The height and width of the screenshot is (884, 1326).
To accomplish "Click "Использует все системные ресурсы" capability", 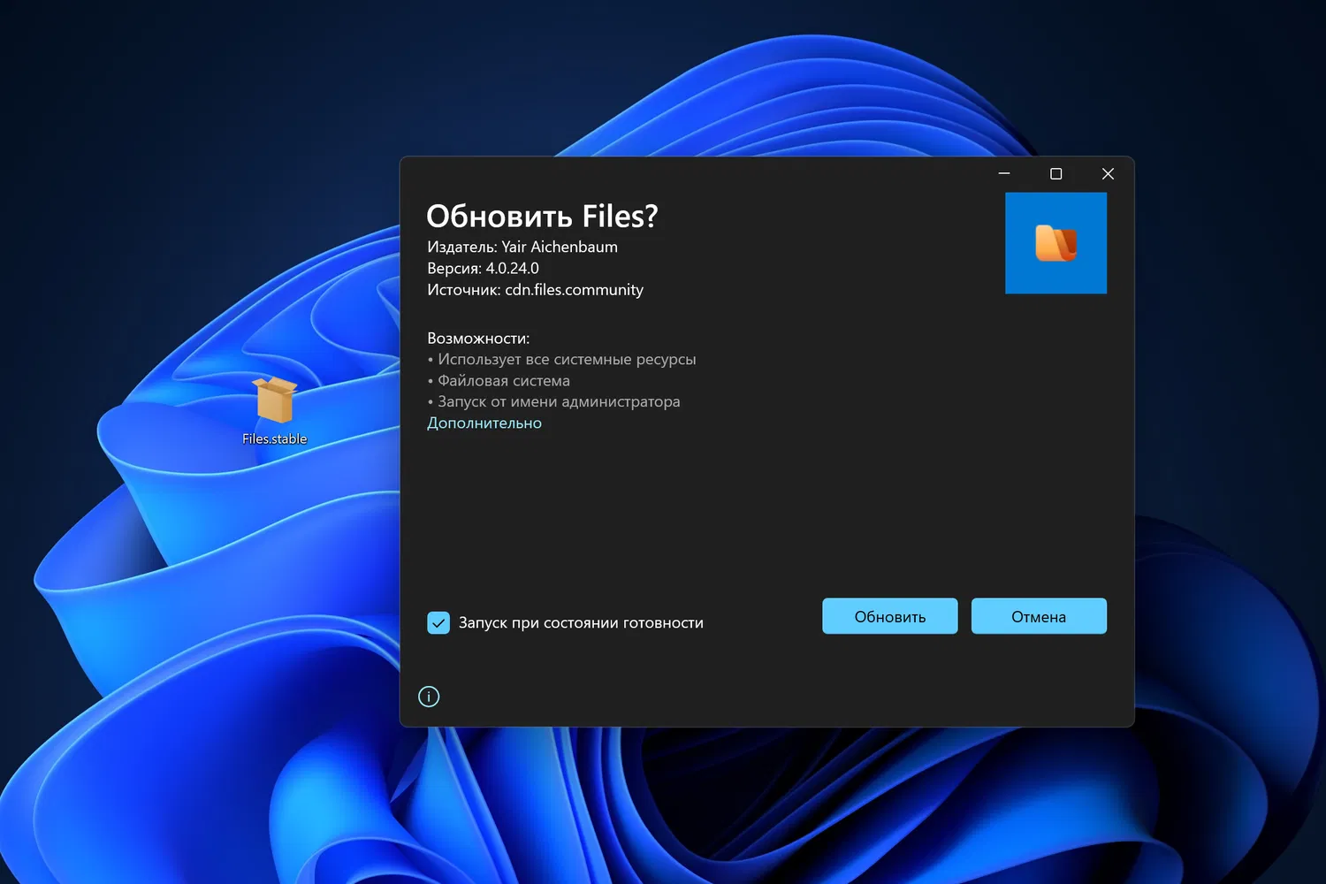I will click(567, 360).
